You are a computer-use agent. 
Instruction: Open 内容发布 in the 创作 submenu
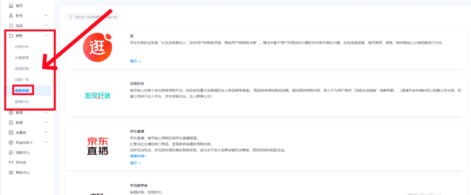[22, 47]
